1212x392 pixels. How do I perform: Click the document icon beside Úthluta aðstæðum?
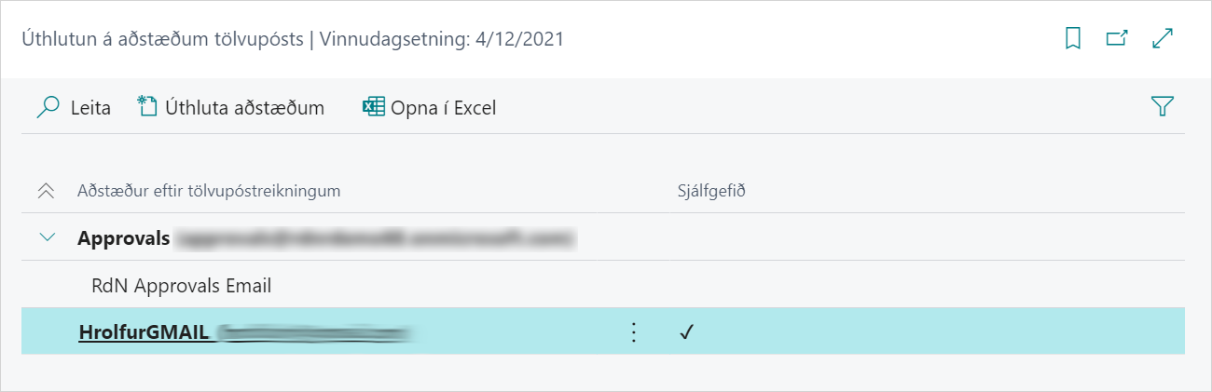[x=147, y=107]
